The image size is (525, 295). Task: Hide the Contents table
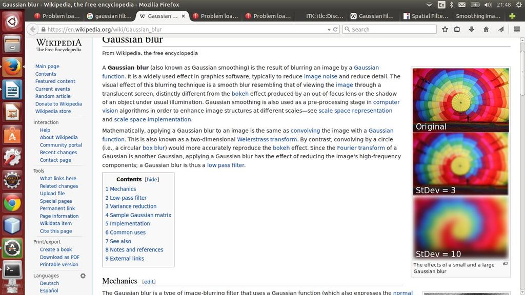pyautogui.click(x=152, y=180)
